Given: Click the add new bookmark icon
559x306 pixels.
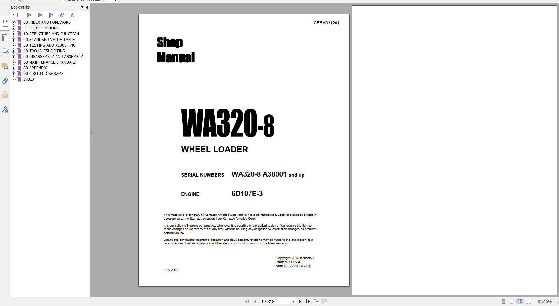Looking at the screenshot, I should pyautogui.click(x=40, y=15).
